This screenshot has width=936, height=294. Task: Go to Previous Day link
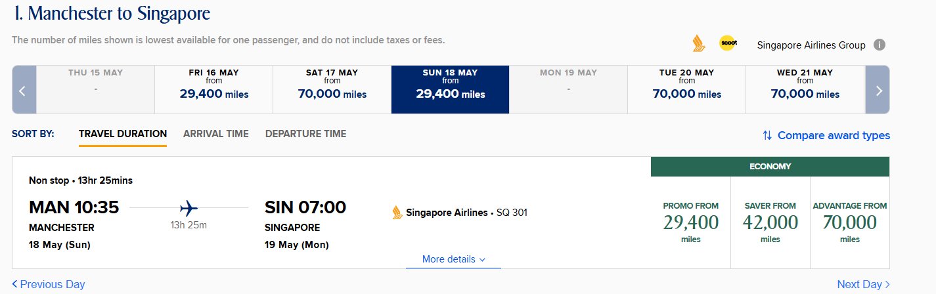click(49, 284)
